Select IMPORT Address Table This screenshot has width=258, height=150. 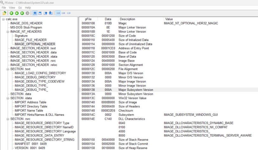(30, 102)
